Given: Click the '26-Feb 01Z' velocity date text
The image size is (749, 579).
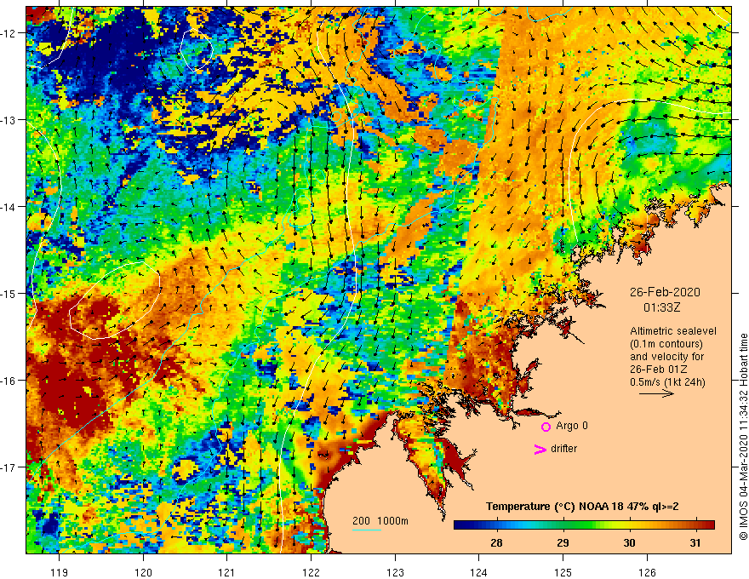Looking at the screenshot, I should 659,370.
